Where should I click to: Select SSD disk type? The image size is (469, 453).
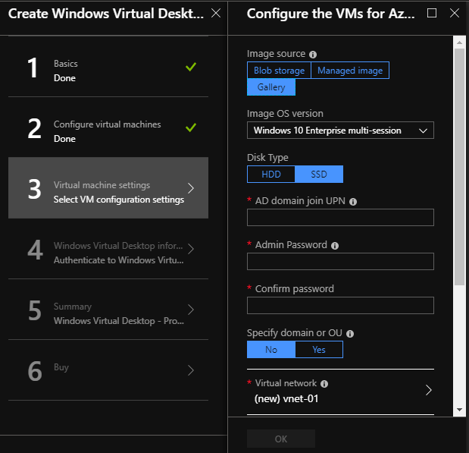point(319,175)
